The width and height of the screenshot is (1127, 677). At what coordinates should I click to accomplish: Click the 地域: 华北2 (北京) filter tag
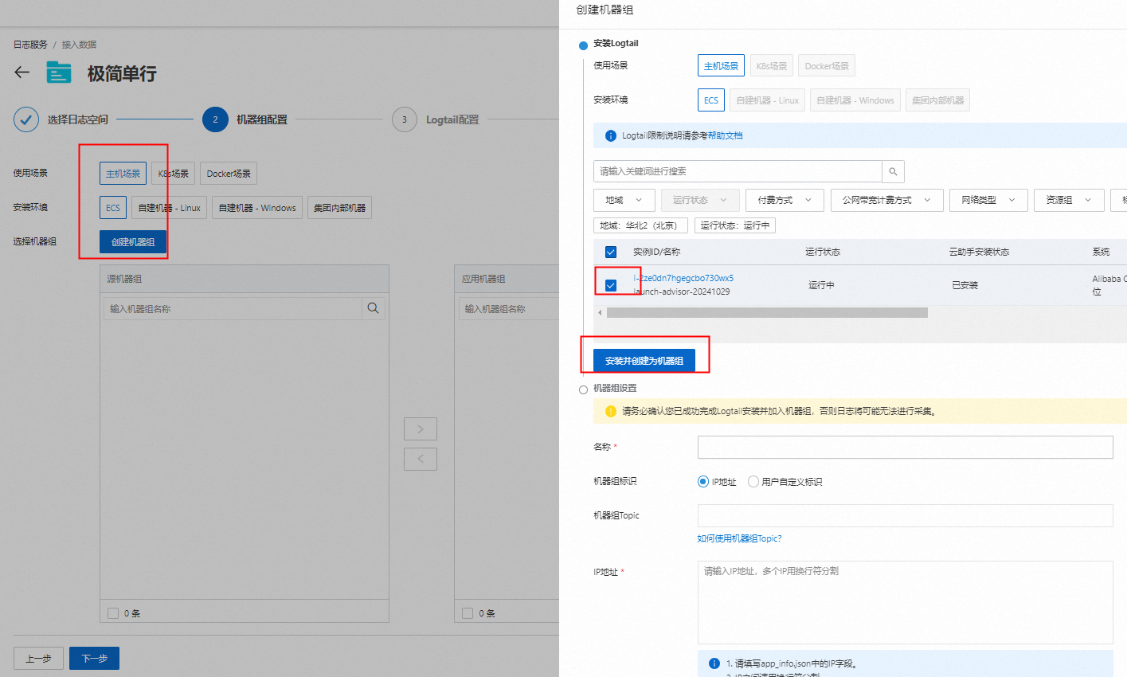[x=640, y=225]
